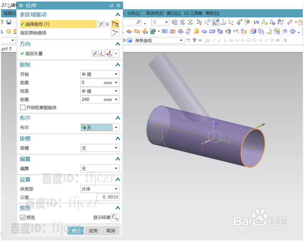Click the inferred vector icon in 方向
Viewport: 304px width, 241px height.
point(109,54)
